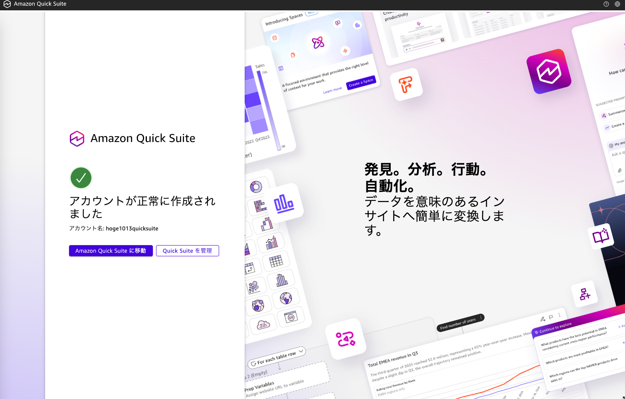Click the Create a Space button
The width and height of the screenshot is (625, 399).
click(x=361, y=83)
